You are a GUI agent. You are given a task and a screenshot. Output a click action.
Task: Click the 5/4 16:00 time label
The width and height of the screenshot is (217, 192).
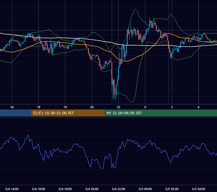pos(39,189)
